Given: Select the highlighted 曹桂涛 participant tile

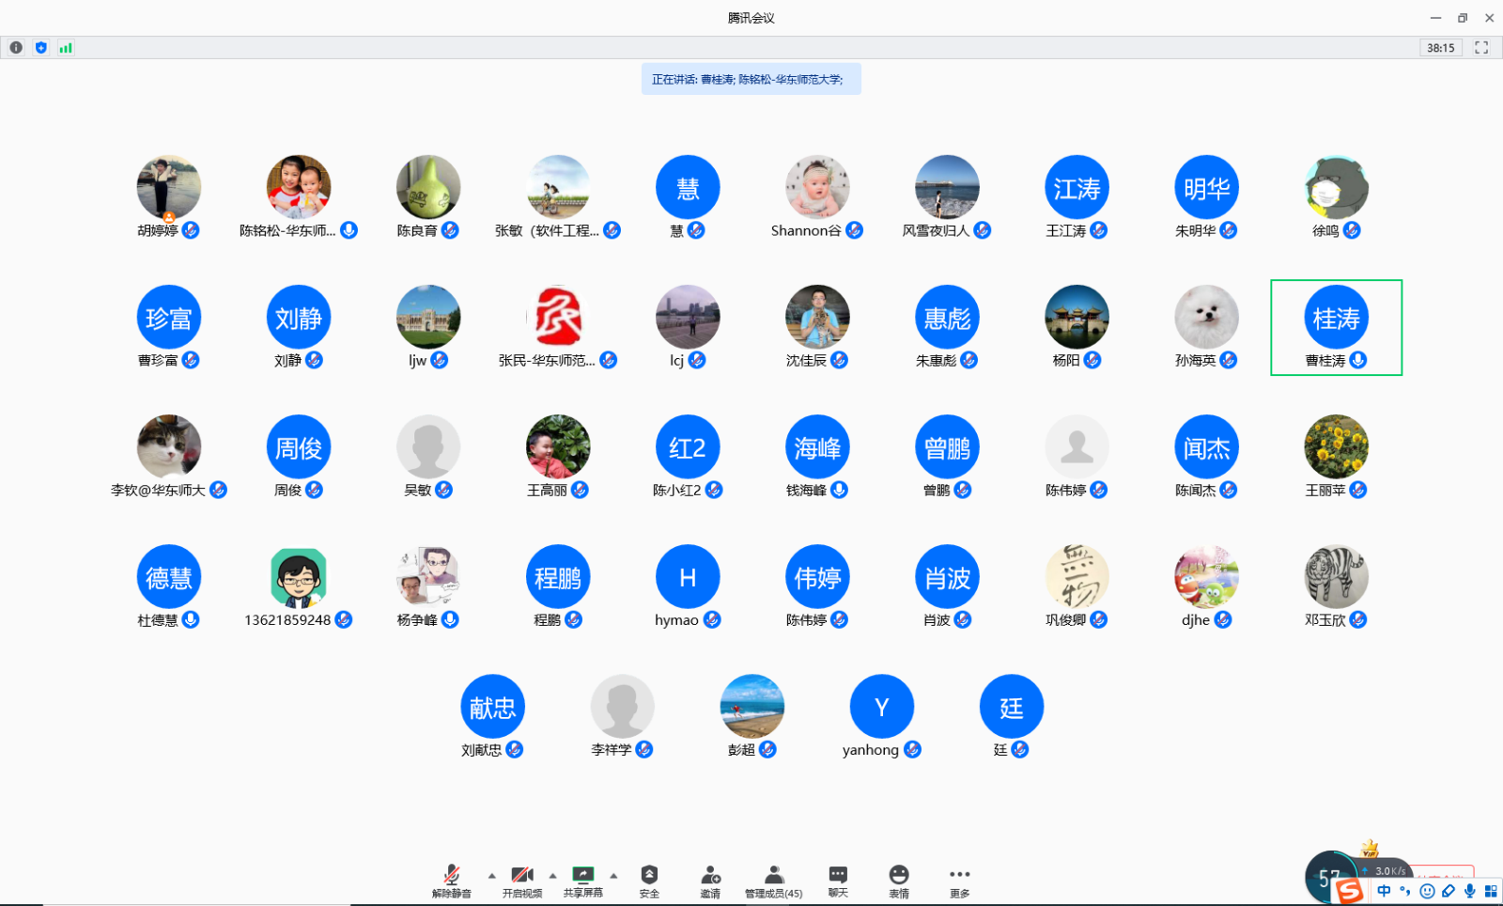Looking at the screenshot, I should [1336, 327].
